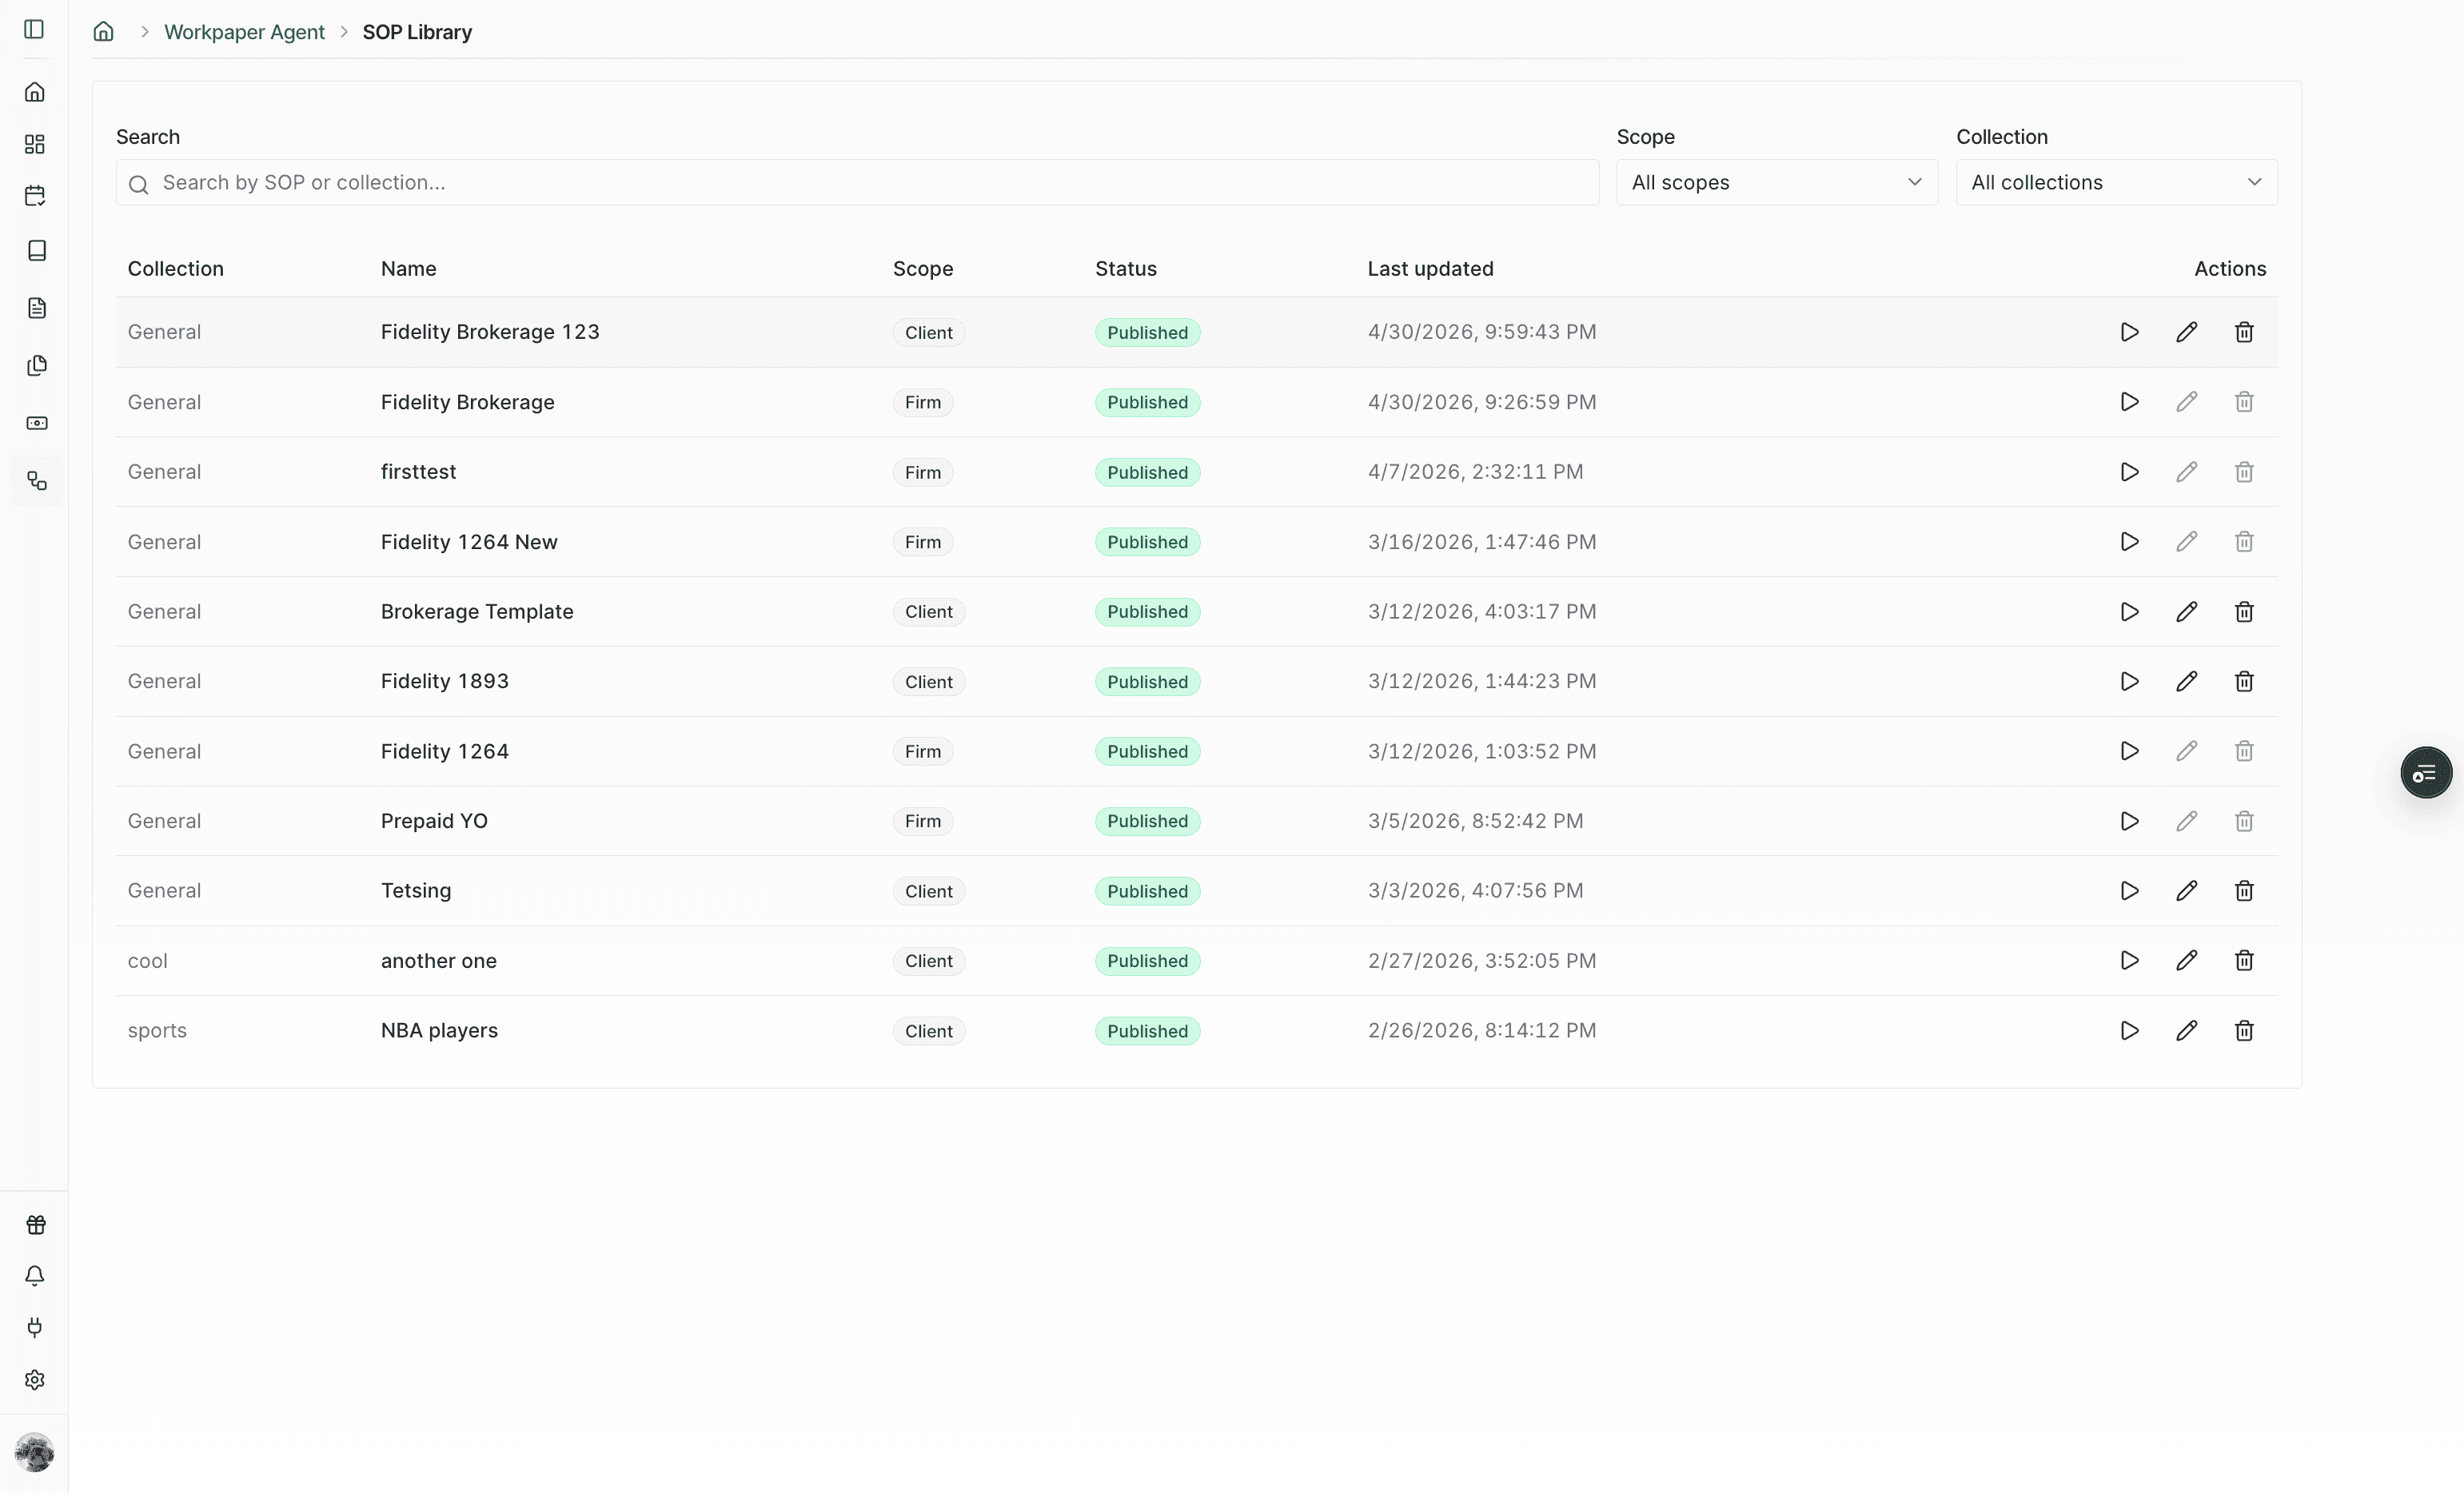Image resolution: width=2464 pixels, height=1493 pixels.
Task: Run the Brokerage Template SOP
Action: tap(2129, 612)
